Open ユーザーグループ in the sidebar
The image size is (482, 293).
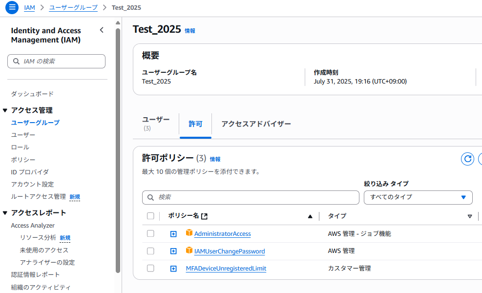pos(35,123)
